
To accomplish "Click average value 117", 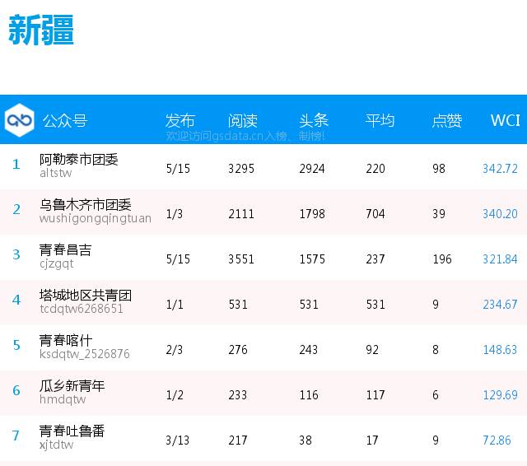I will [x=375, y=394].
